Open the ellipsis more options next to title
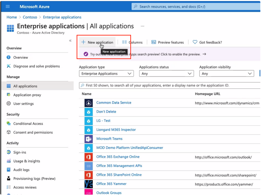 (143, 26)
